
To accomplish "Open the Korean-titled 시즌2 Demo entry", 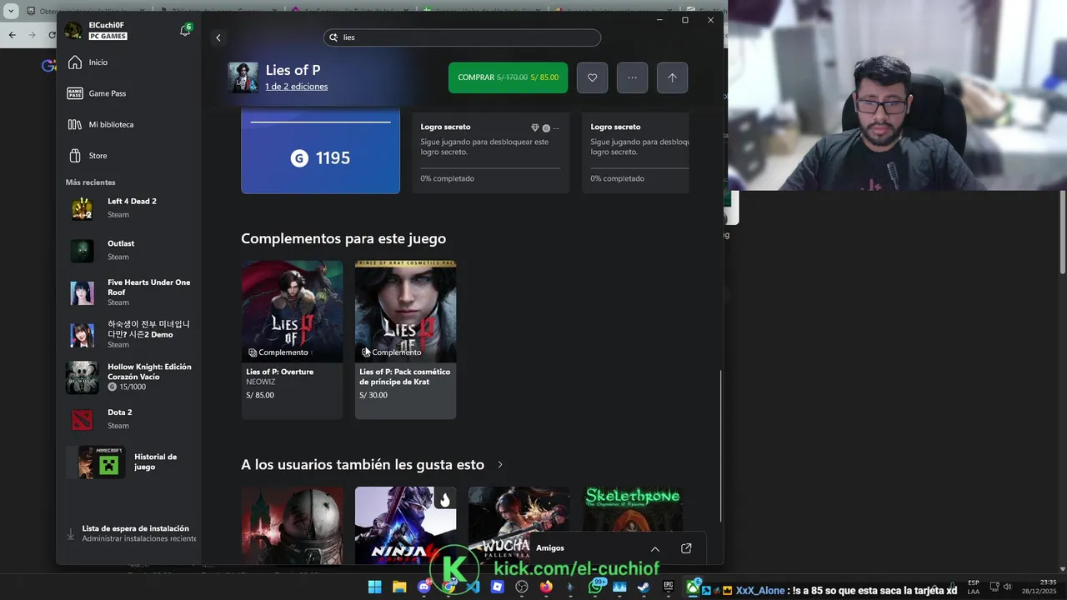I will [129, 334].
